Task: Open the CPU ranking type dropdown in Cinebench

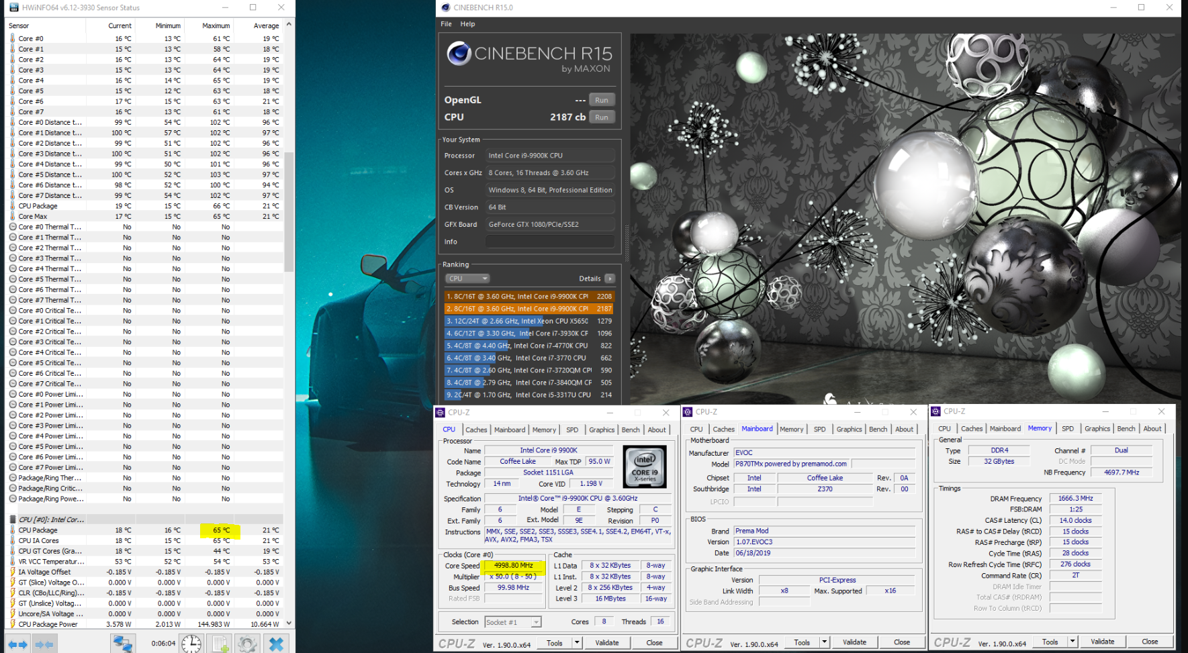Action: [467, 279]
